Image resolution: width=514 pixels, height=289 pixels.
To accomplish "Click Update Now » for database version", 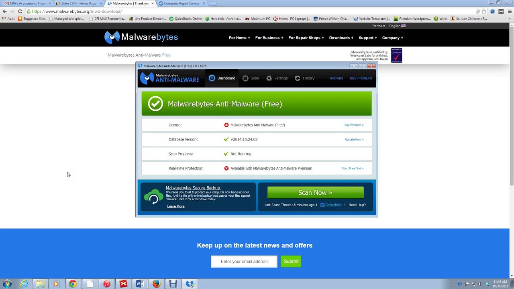I will 354,139.
